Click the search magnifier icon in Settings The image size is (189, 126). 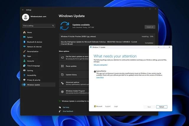(53, 26)
